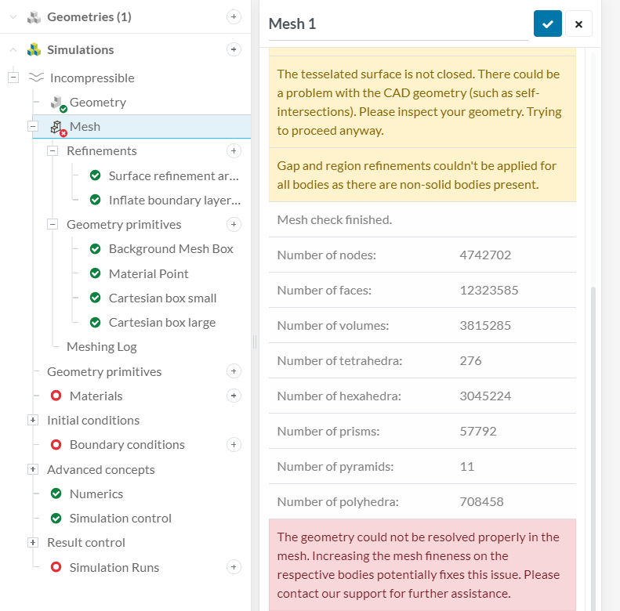The height and width of the screenshot is (611, 620).
Task: Click the Number of hexahedra value 3045224
Action: click(x=485, y=396)
